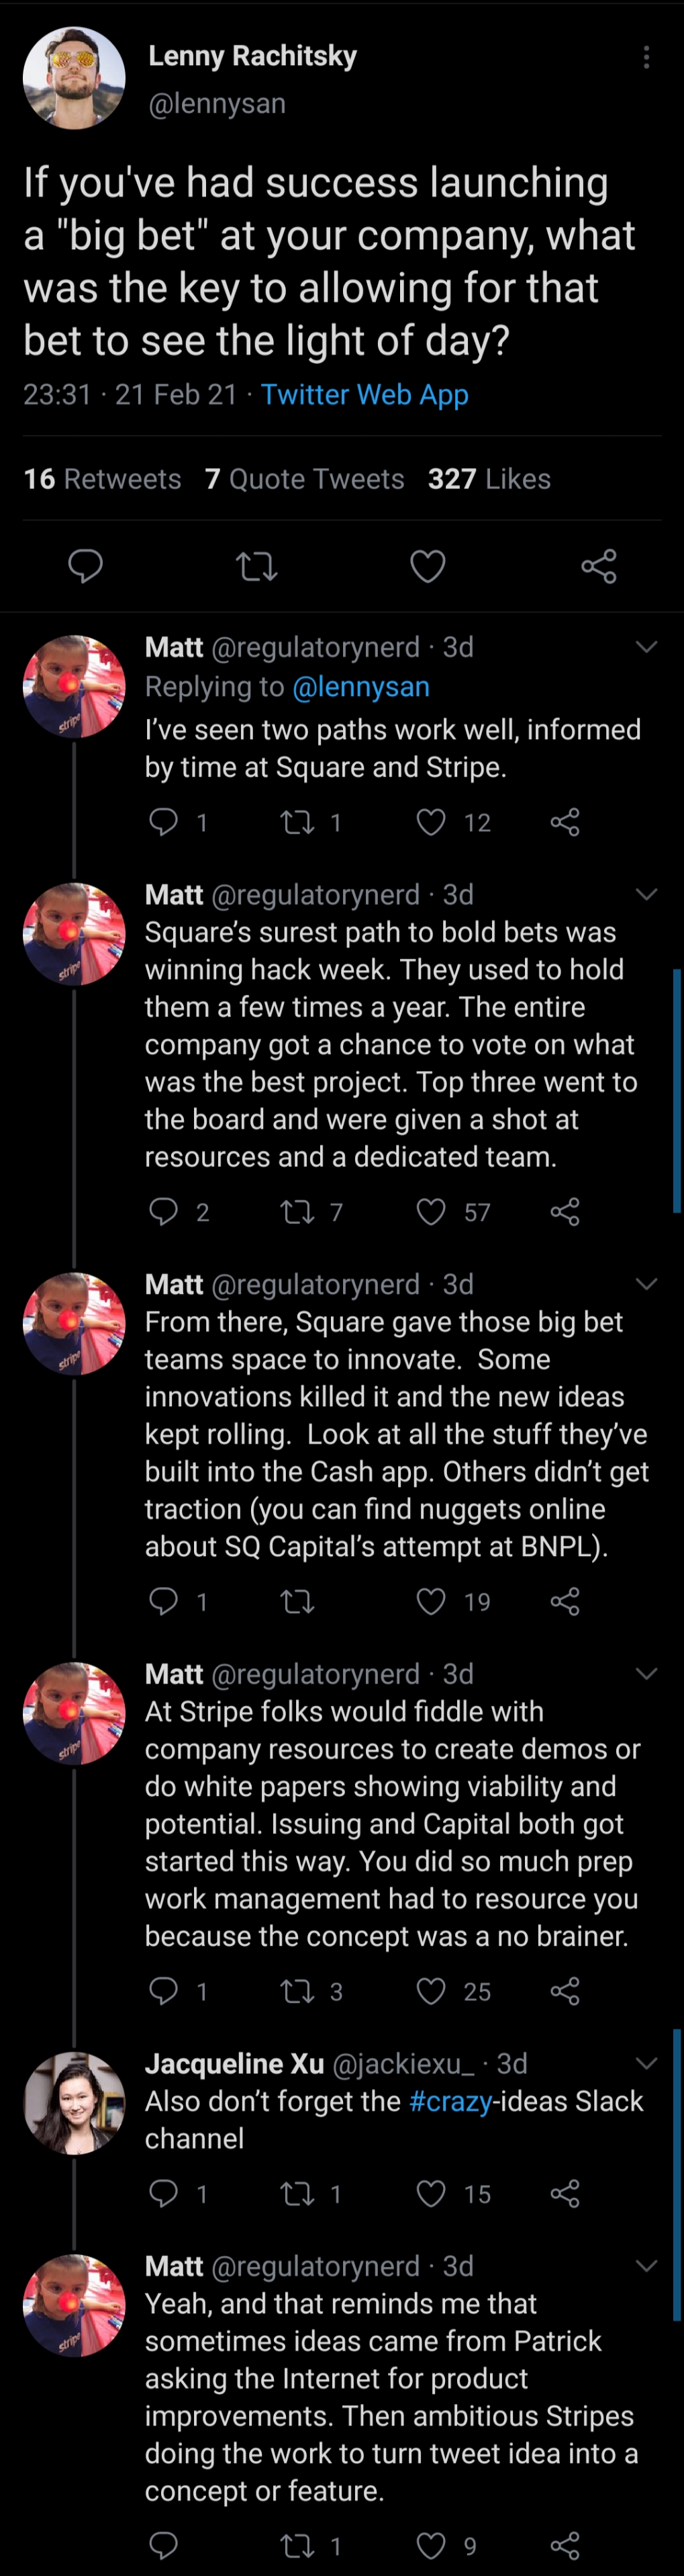Retweet the hack week tweet with 7 retweets
Image resolution: width=684 pixels, height=2576 pixels.
coord(297,1212)
